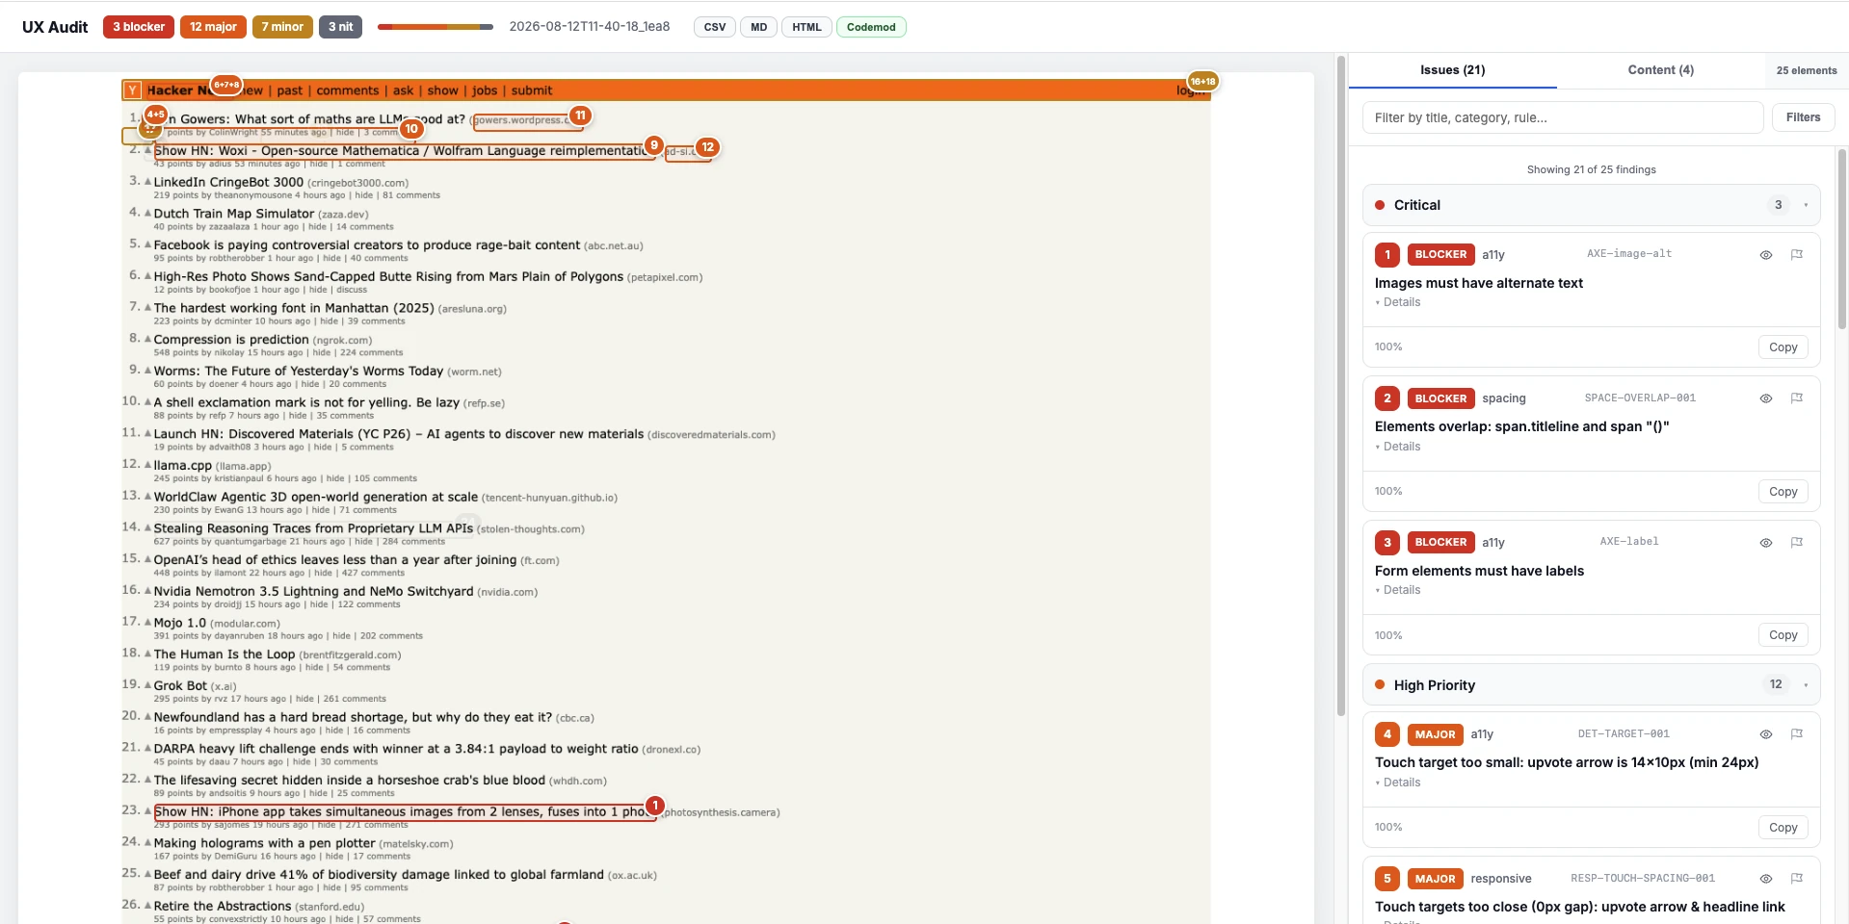
Task: Select the 4+5 marker pin on preview
Action: click(x=155, y=115)
